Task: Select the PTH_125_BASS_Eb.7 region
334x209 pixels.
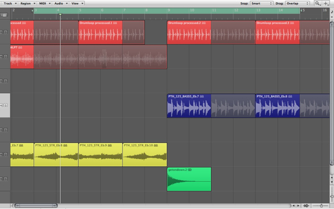Action: coord(189,106)
